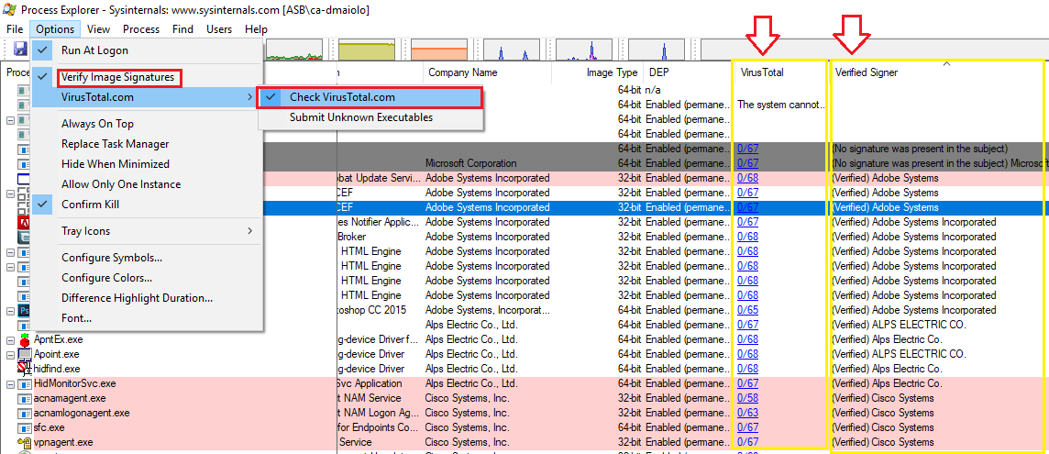Image resolution: width=1049 pixels, height=454 pixels.
Task: Select the ApntEx.exe process icon
Action: point(24,339)
